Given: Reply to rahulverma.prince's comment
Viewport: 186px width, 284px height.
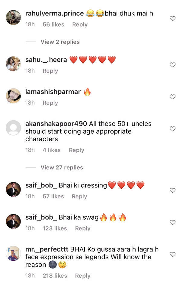Looking at the screenshot, I should tap(80, 25).
